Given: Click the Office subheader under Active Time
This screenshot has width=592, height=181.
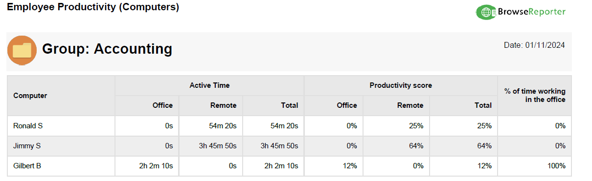Looking at the screenshot, I should point(162,105).
